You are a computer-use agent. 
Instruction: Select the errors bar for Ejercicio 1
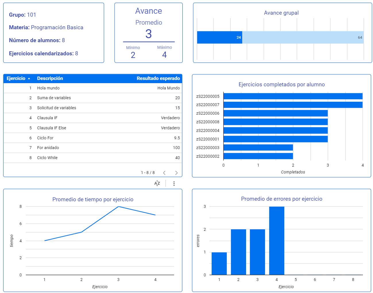pyautogui.click(x=219, y=263)
